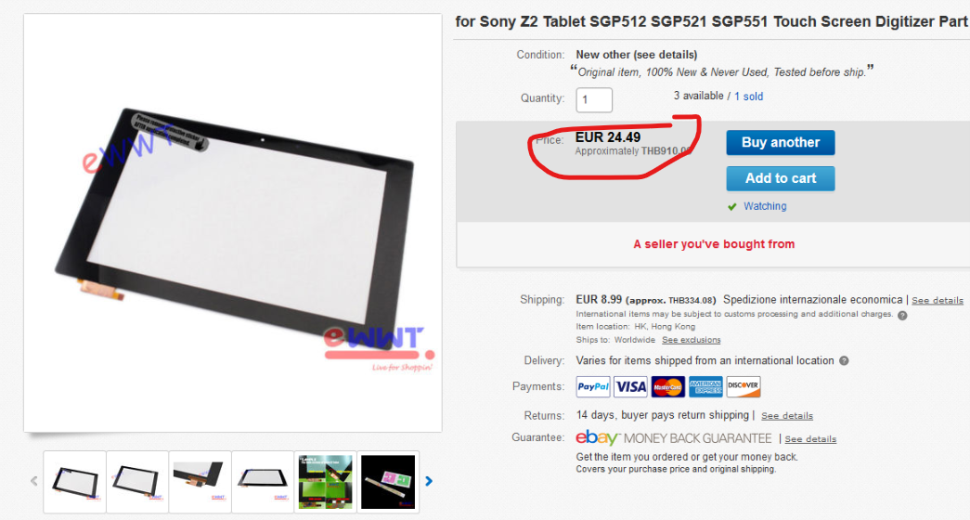Select the first product thumbnail
Viewport: 970px width, 520px height.
[75, 482]
